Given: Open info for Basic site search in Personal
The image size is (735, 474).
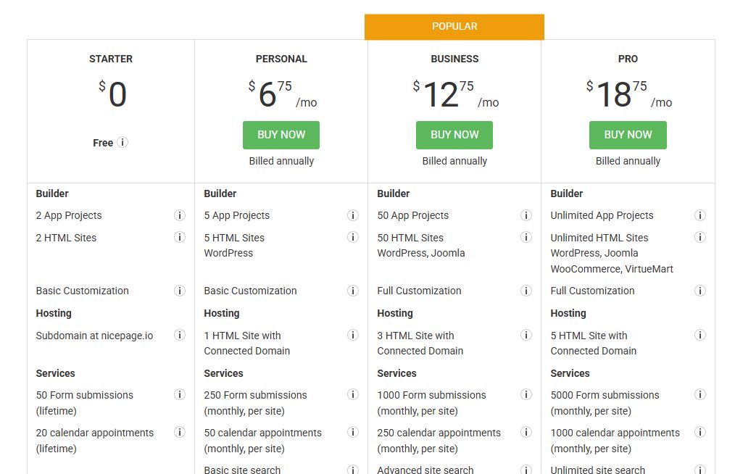Looking at the screenshot, I should (353, 470).
